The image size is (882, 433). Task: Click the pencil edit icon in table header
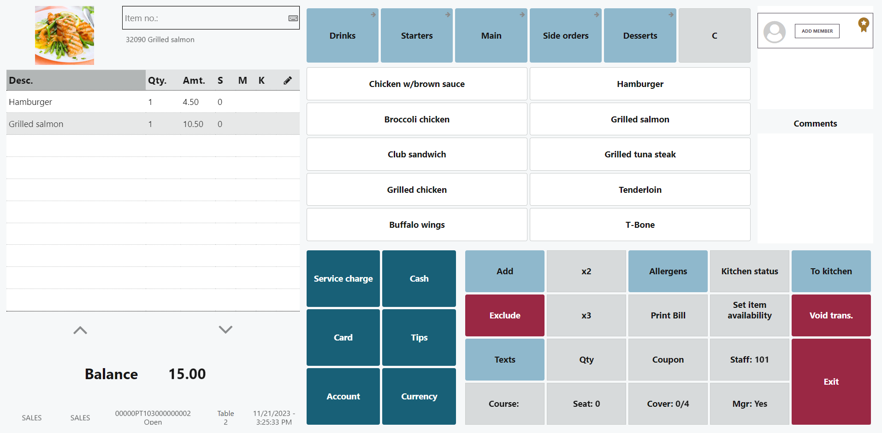coord(288,81)
